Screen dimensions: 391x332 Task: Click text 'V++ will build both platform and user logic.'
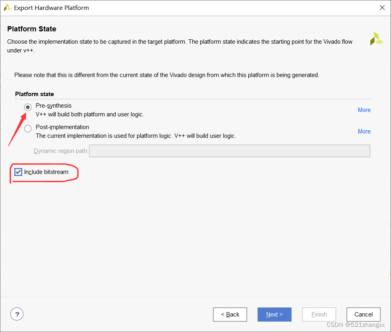coord(90,114)
